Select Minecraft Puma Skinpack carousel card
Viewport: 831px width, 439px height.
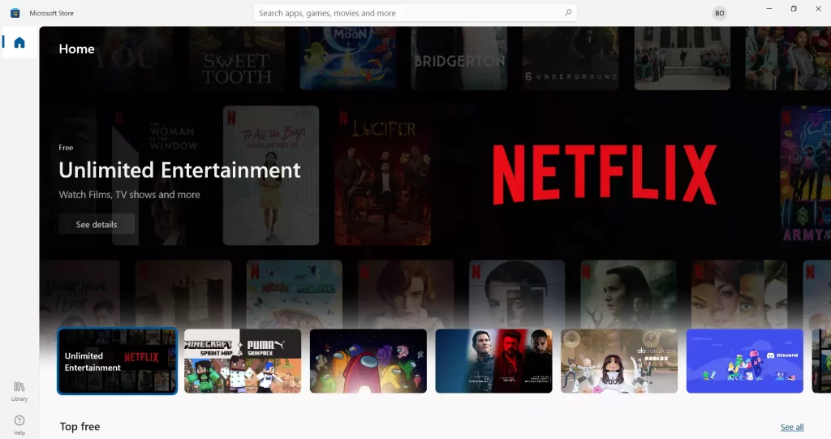pyautogui.click(x=243, y=361)
